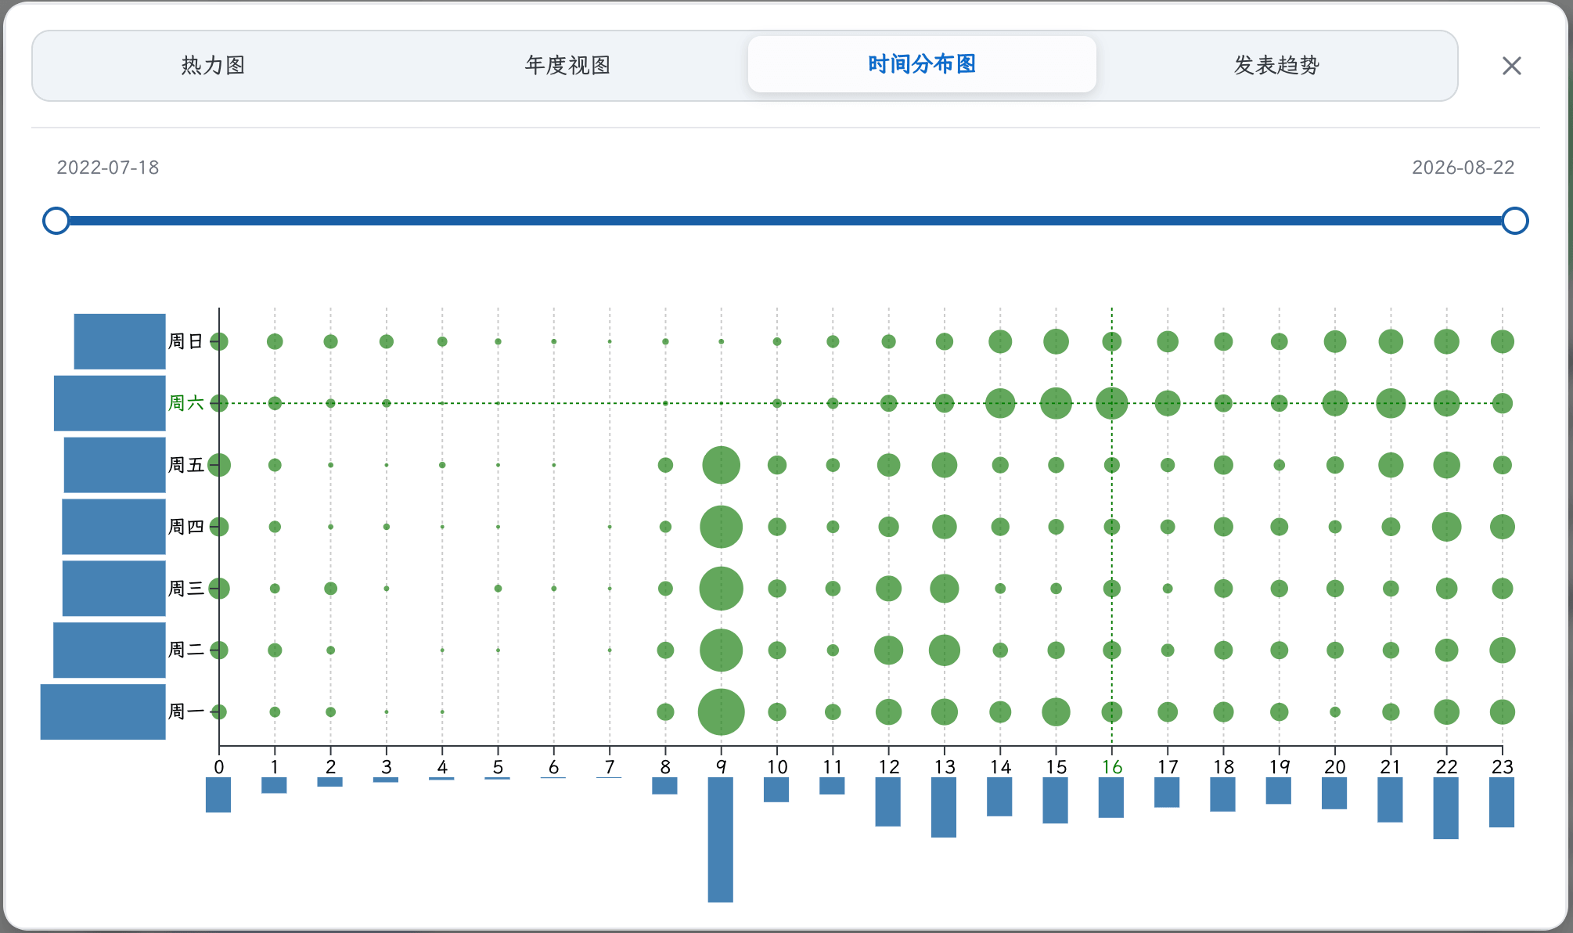
Task: Click the Saturday 16 o'clock bubble
Action: click(x=1111, y=403)
